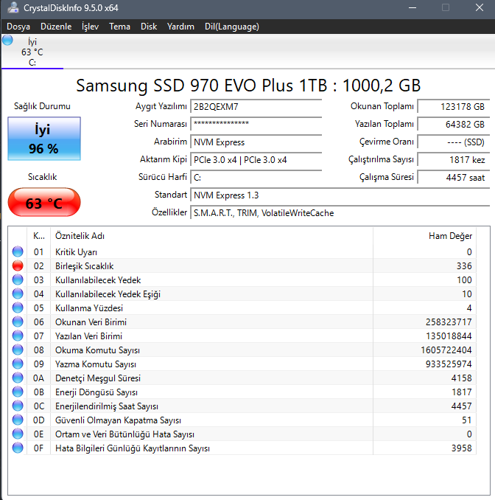This screenshot has height=500, width=495.
Task: Click the Okunan Toplamı value 123178 GB
Action: tap(454, 106)
